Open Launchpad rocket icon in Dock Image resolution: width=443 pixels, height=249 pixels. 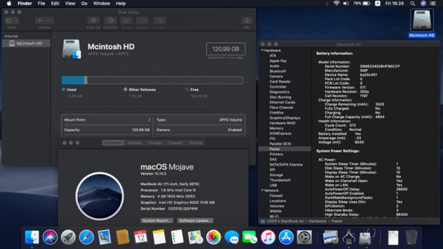point(68,237)
